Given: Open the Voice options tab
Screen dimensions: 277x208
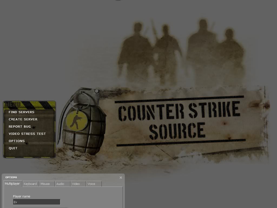Looking at the screenshot, I should click(91, 184).
